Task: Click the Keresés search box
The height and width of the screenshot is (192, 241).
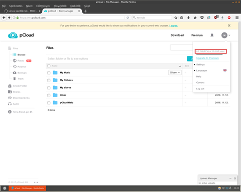Action: coord(152,17)
